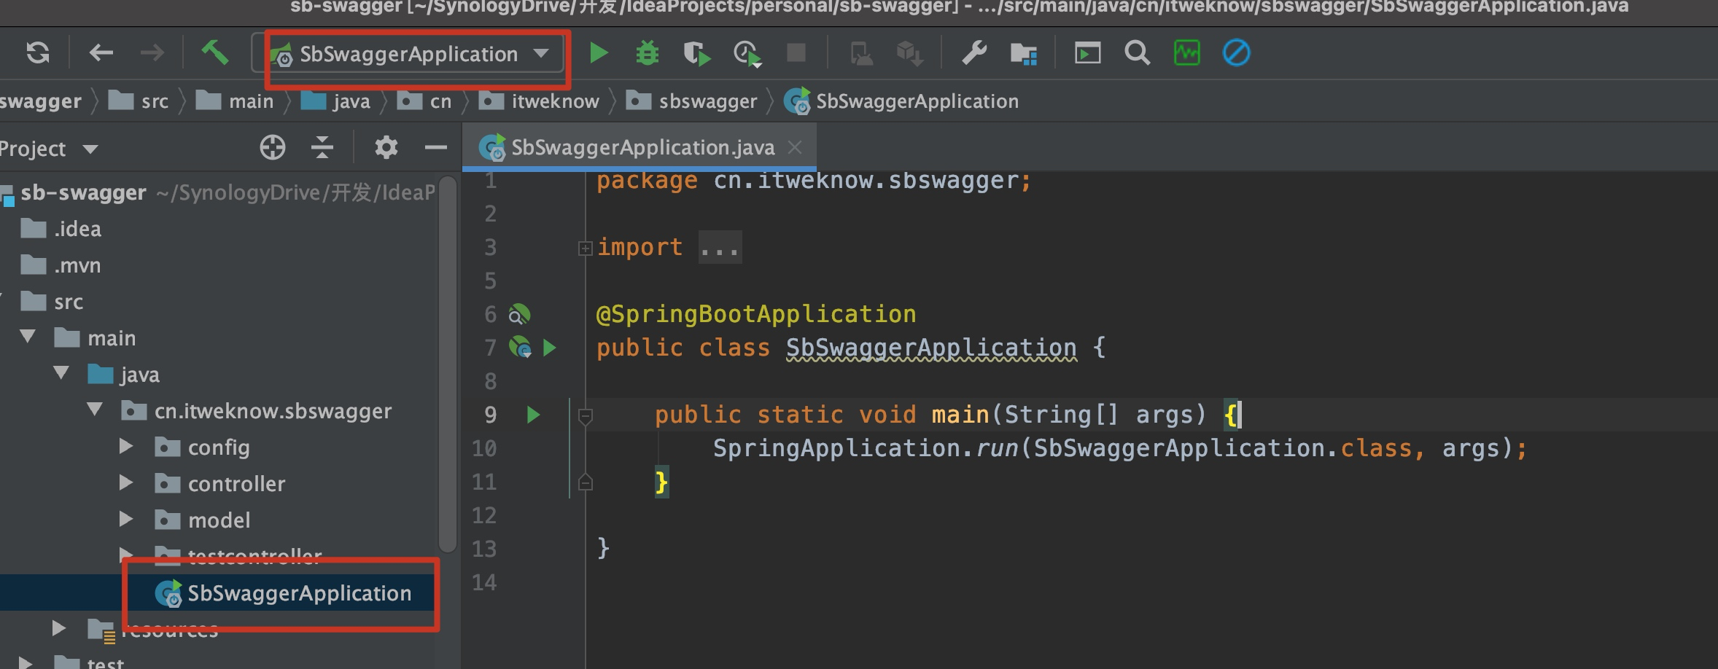Click Project panel vertical scrollbar

click(448, 364)
